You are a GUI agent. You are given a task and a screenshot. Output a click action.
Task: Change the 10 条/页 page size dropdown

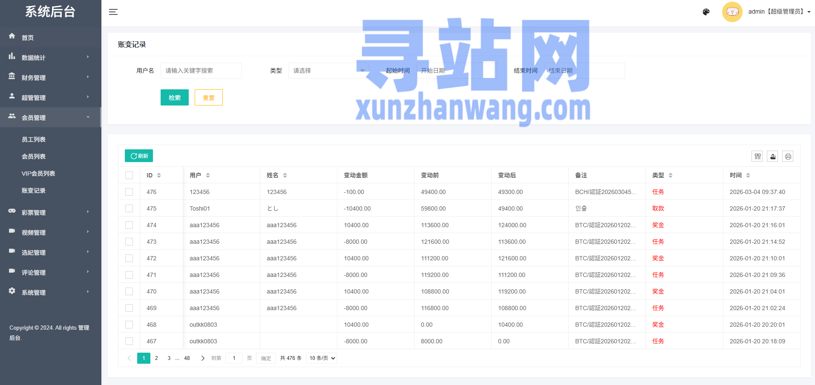click(x=322, y=358)
